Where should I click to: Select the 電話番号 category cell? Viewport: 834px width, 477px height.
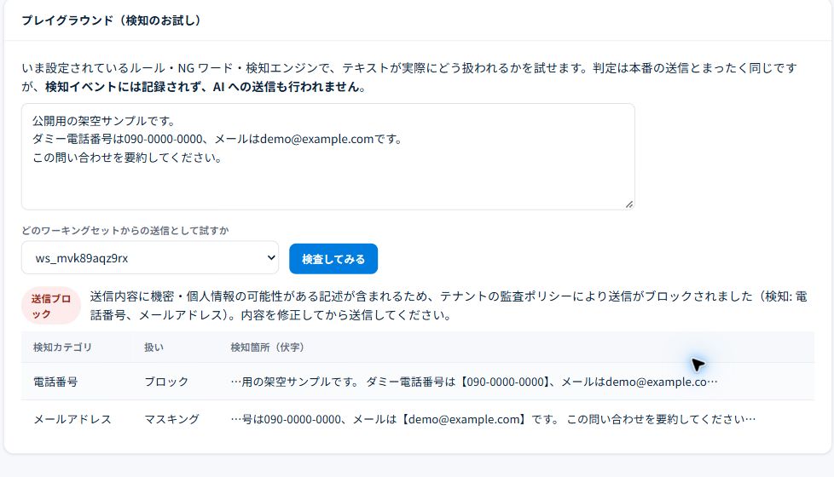coord(55,382)
